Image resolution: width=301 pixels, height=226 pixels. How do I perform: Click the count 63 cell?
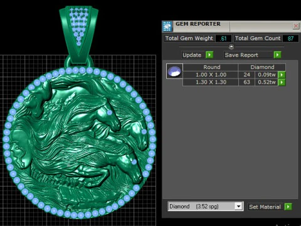[x=246, y=82]
